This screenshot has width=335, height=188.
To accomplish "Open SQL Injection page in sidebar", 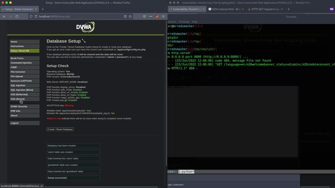I will point(25,86).
